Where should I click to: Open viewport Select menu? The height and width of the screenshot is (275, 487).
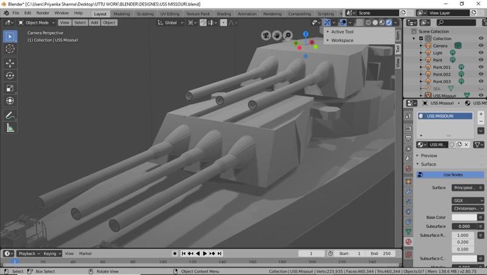(x=80, y=23)
